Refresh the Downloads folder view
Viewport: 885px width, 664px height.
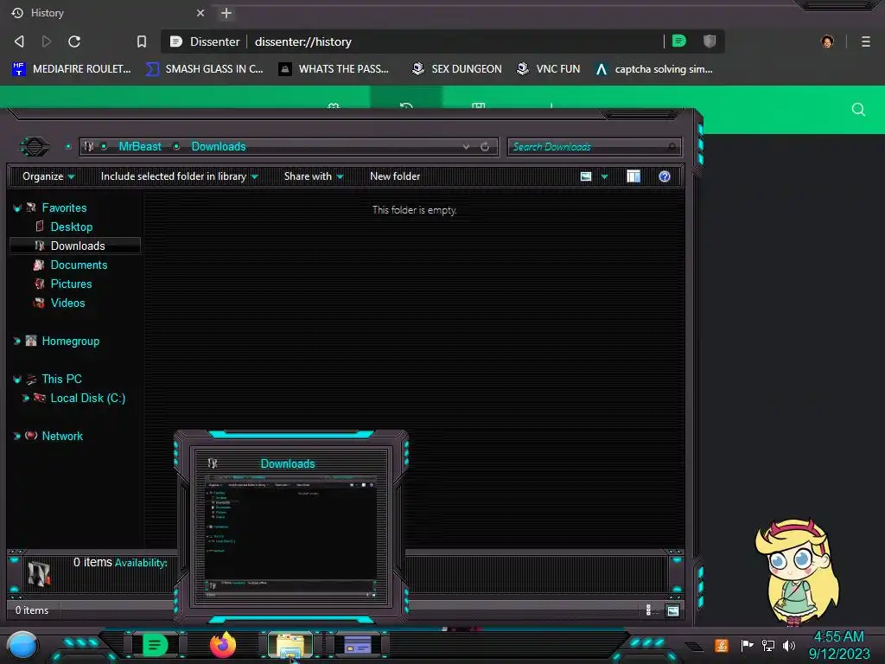pyautogui.click(x=485, y=147)
